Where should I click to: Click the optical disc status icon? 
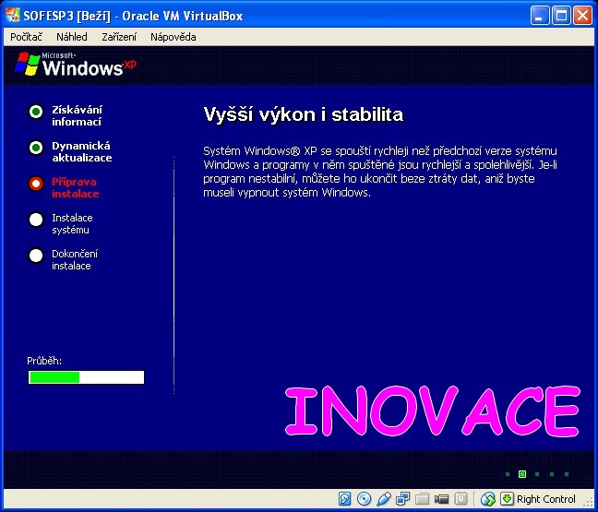pyautogui.click(x=364, y=499)
